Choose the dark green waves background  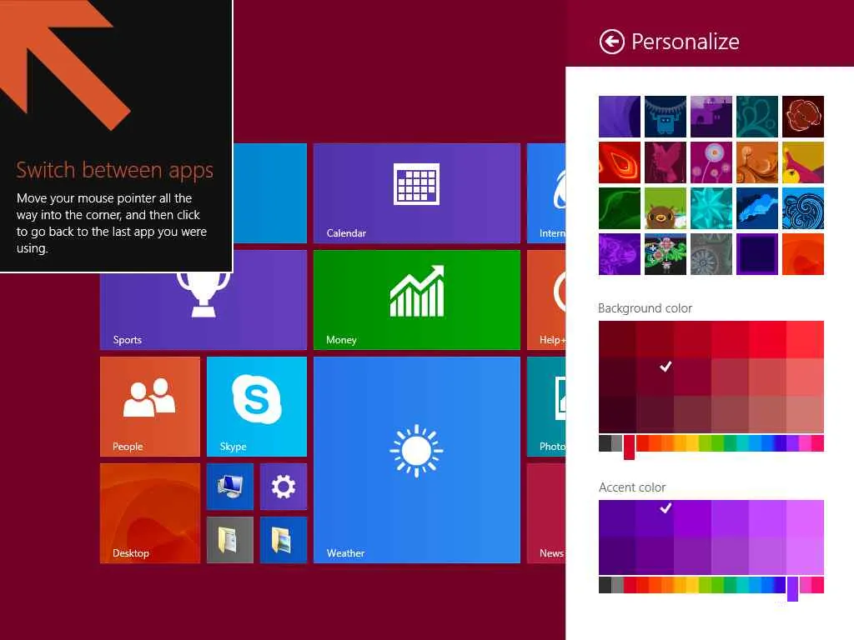(x=620, y=208)
